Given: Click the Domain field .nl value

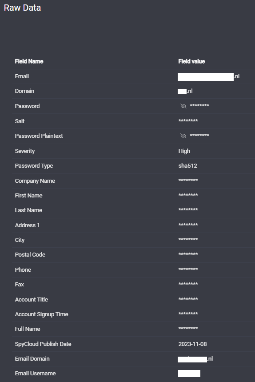Looking at the screenshot, I should click(185, 91).
